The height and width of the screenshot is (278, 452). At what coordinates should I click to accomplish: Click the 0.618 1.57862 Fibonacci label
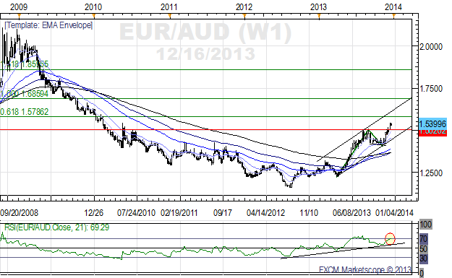(24, 112)
